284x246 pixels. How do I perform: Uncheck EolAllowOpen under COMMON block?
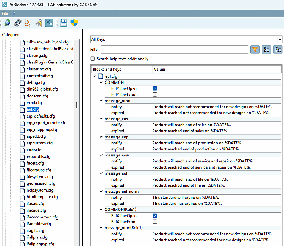click(155, 88)
